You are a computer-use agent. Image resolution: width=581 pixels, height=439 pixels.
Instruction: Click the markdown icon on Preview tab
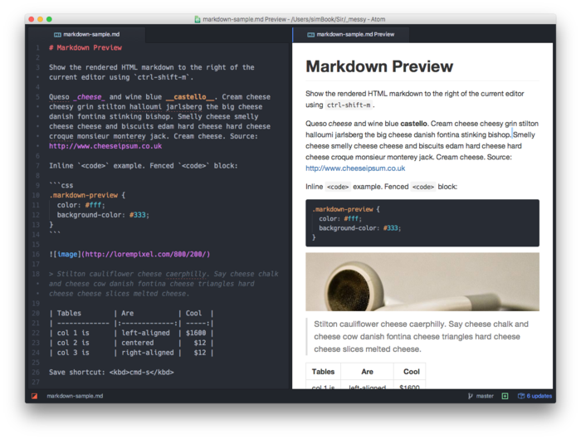pyautogui.click(x=310, y=35)
